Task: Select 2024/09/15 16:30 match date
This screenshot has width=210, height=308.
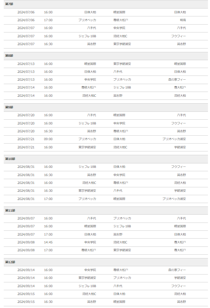Action: click(26, 302)
